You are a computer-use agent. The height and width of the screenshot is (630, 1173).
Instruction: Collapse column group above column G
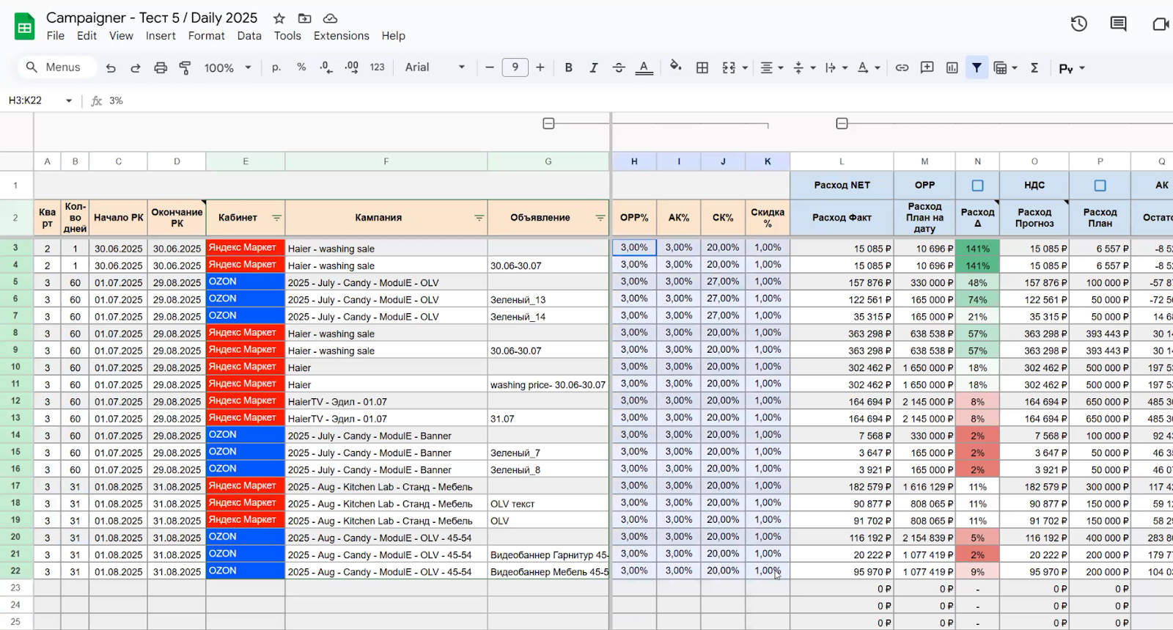click(548, 123)
